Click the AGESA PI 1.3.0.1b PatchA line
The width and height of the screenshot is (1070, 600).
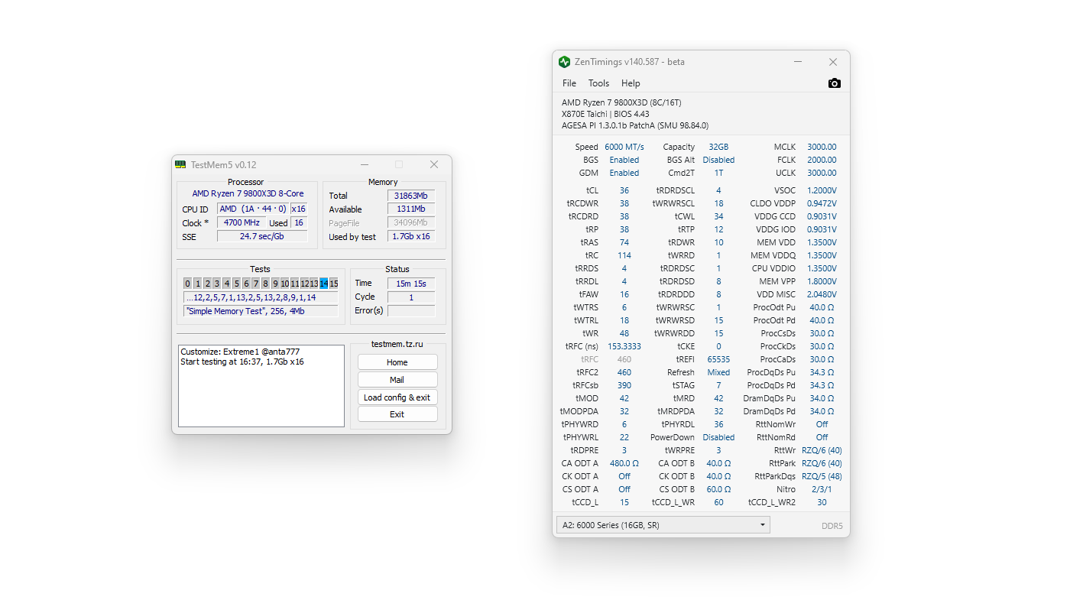pos(635,125)
